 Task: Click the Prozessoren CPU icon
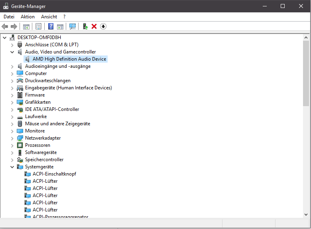pyautogui.click(x=20, y=145)
